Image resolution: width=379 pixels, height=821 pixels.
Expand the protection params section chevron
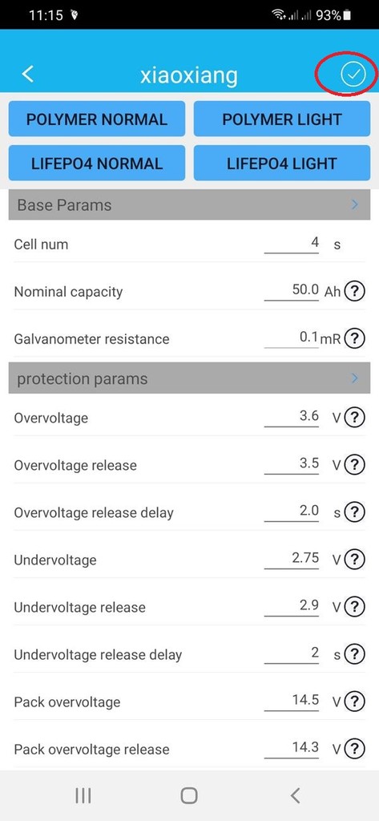point(355,378)
